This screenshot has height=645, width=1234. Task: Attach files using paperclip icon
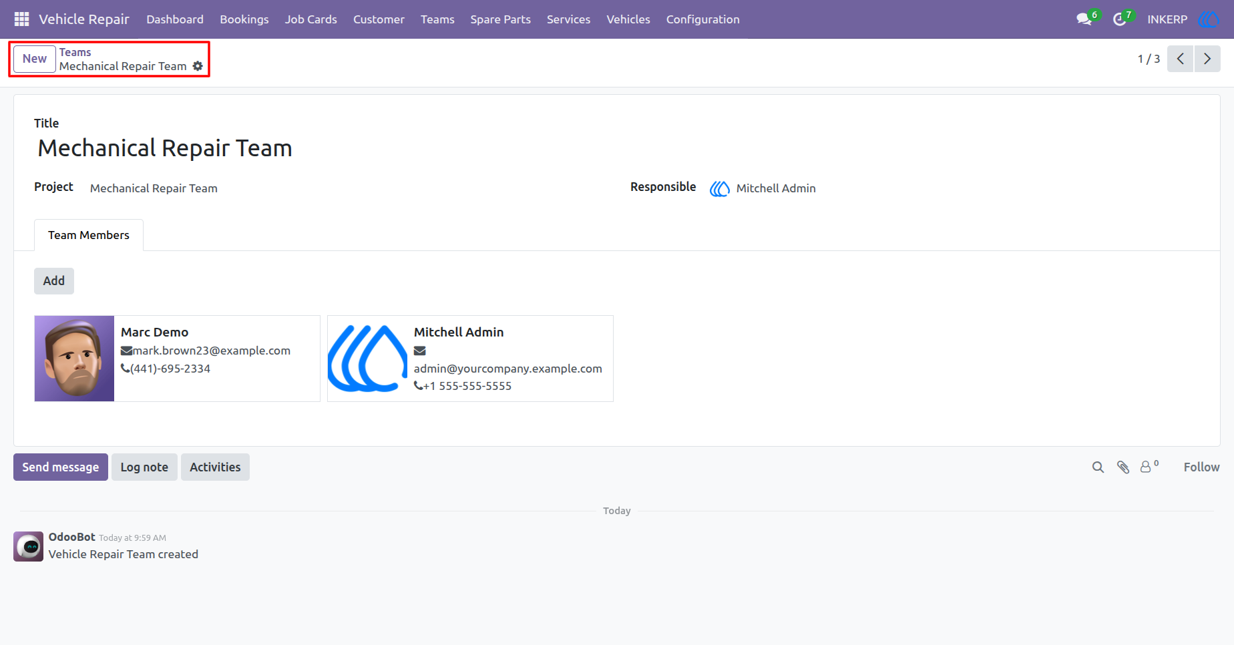tap(1123, 467)
